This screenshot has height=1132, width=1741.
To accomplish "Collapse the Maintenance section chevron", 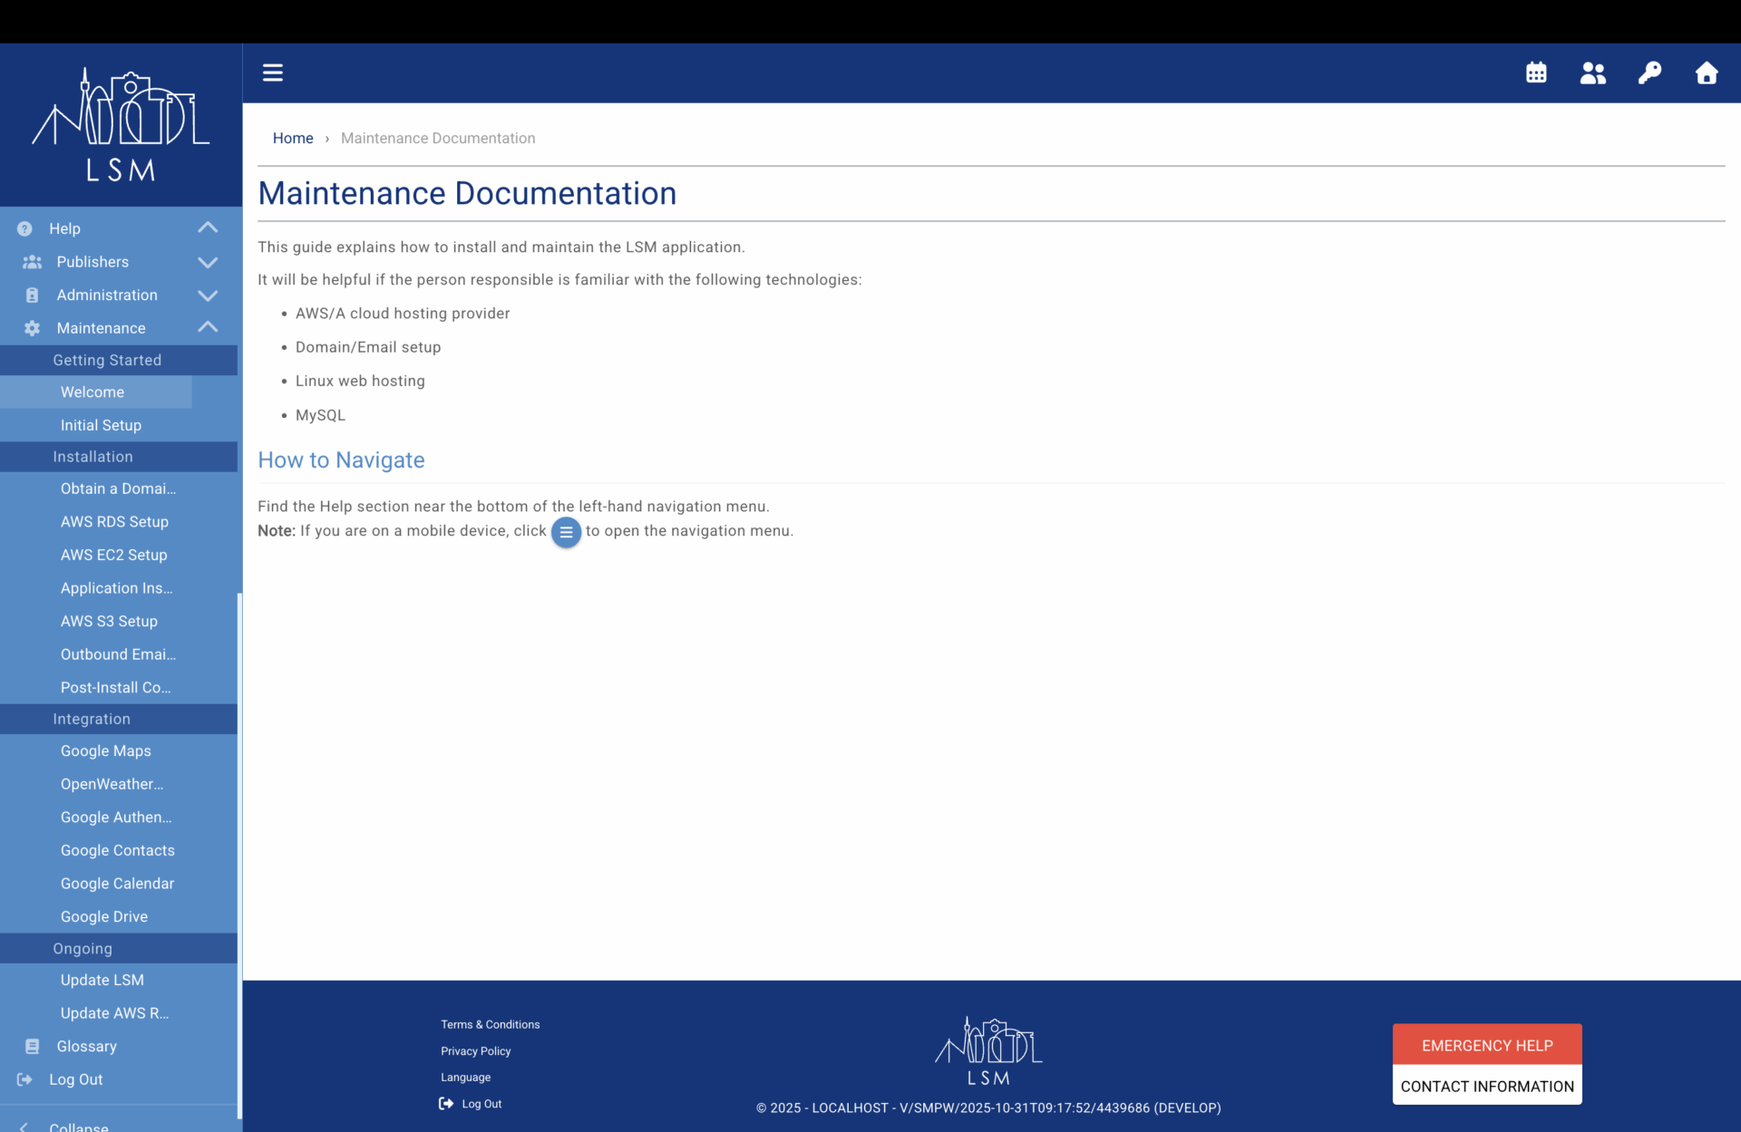I will tap(208, 327).
